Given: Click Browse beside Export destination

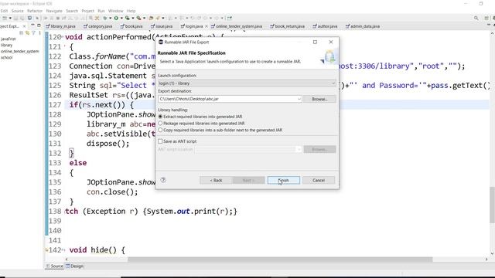Looking at the screenshot, I should (x=319, y=99).
